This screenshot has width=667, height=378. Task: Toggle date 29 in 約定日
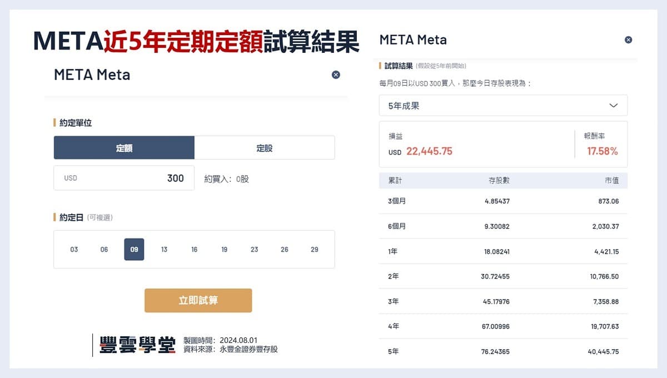314,249
